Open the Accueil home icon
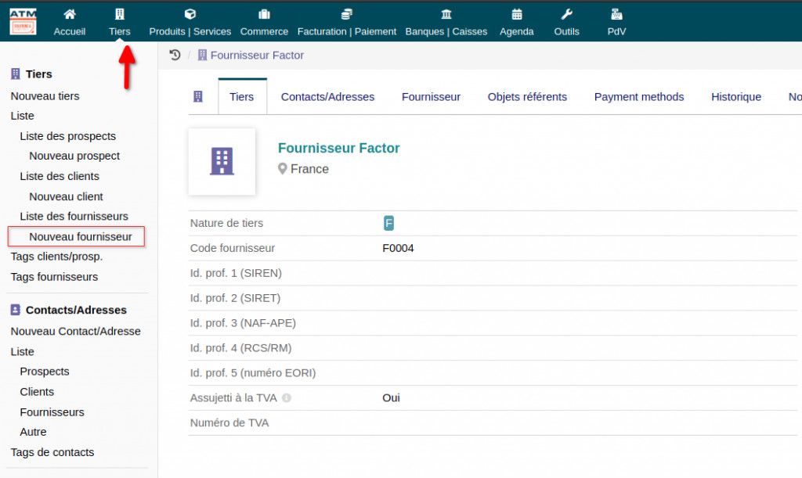 pos(70,14)
